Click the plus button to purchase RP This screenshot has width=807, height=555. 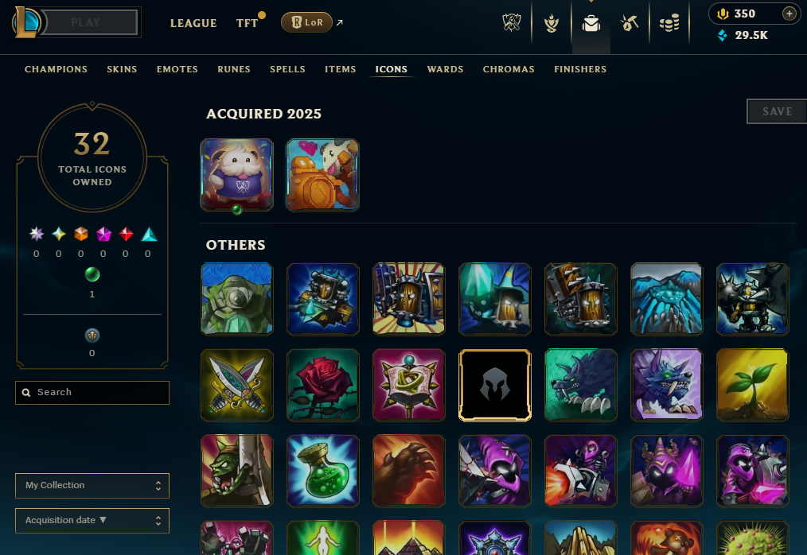click(x=789, y=14)
